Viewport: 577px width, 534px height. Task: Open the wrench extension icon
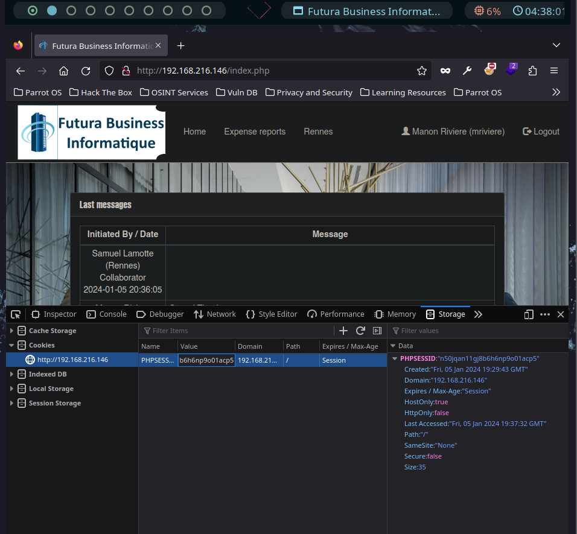click(x=467, y=71)
